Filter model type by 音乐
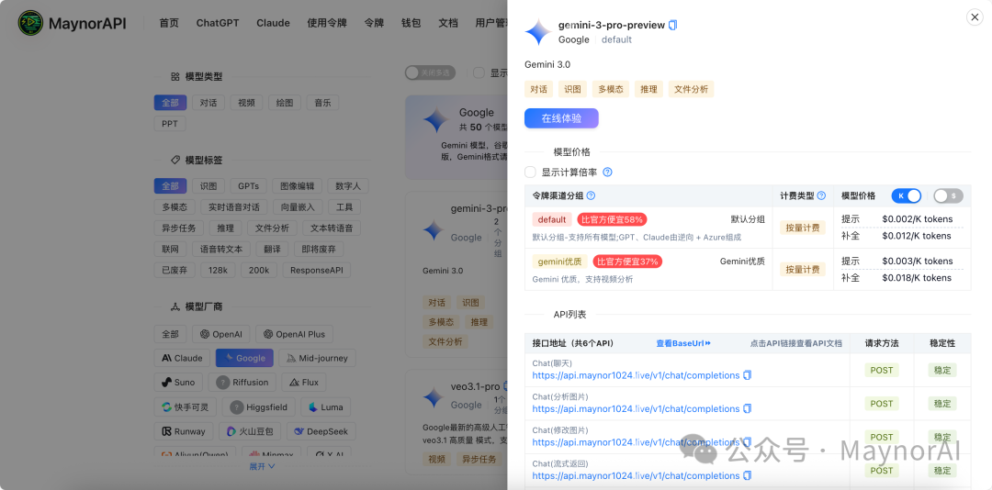The width and height of the screenshot is (992, 490). (x=322, y=103)
